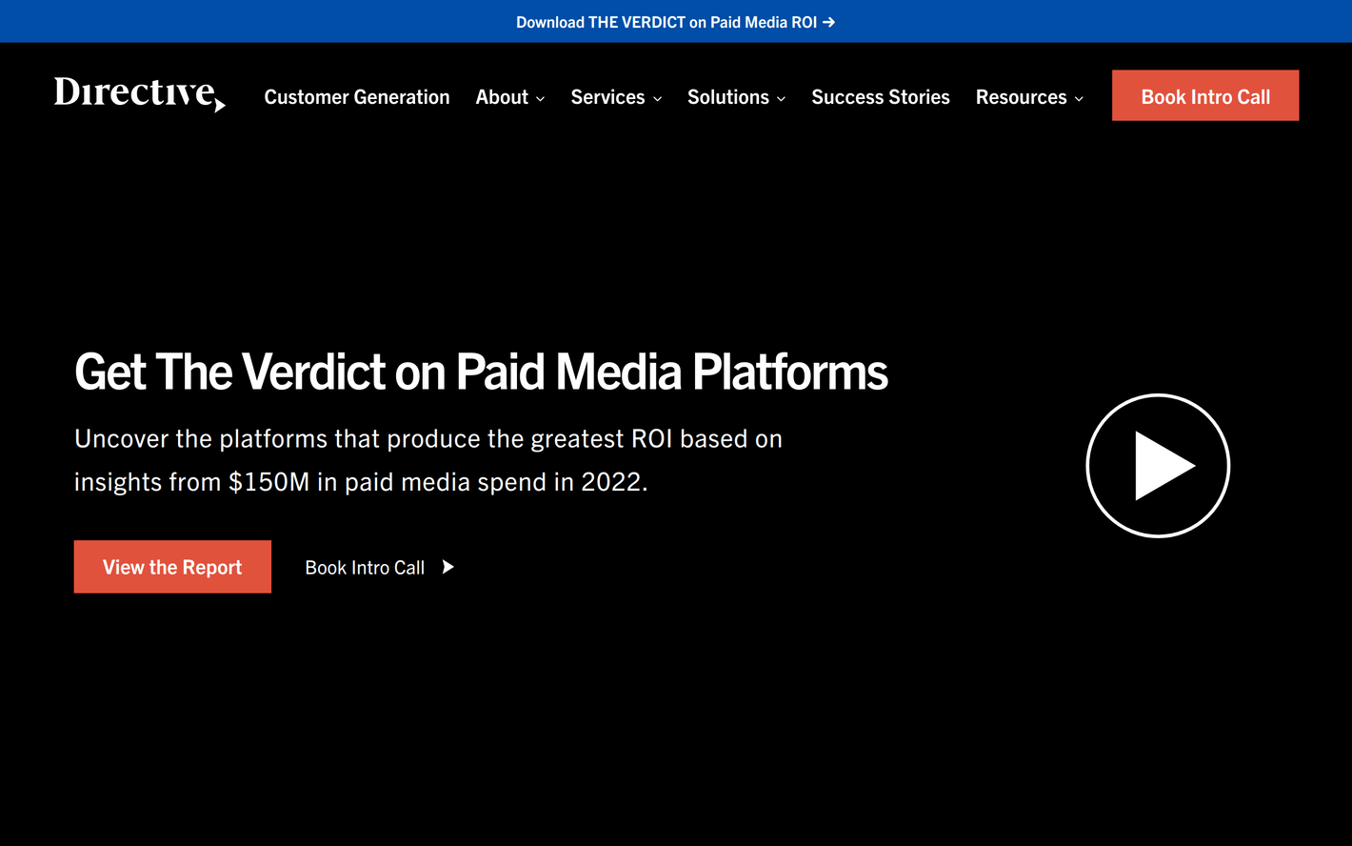Click the arrow in the top banner
Screen dimensions: 1352x846
829,22
